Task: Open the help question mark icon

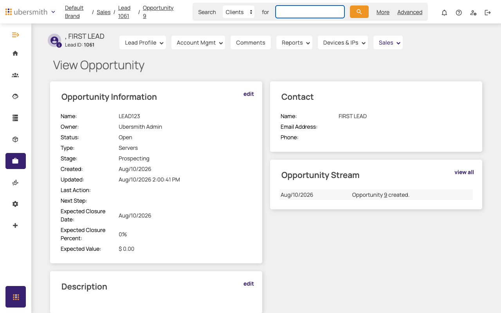Action: [459, 13]
